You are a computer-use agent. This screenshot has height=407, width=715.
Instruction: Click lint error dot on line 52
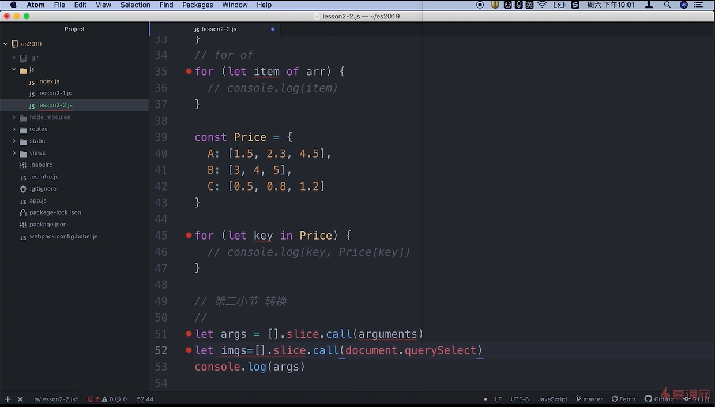(189, 350)
